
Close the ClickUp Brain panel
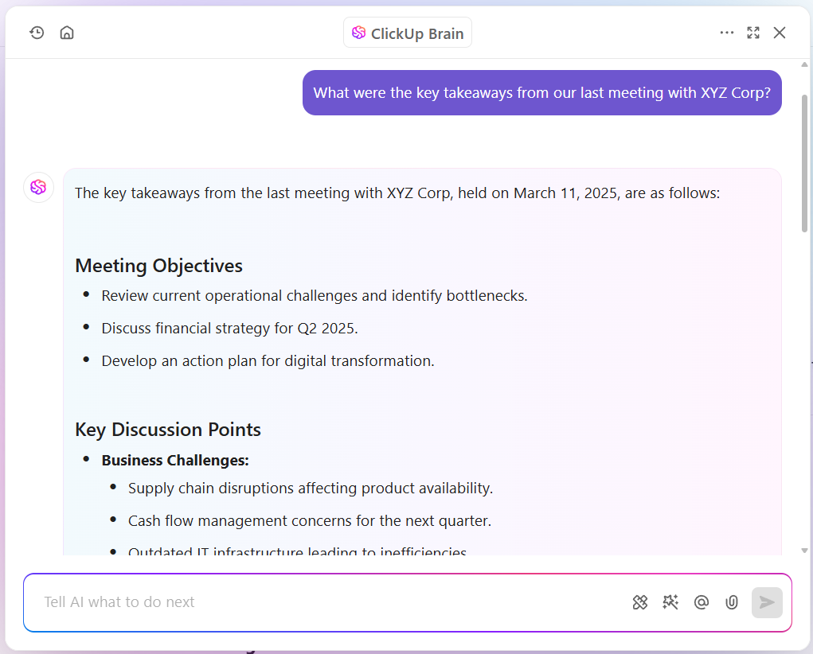tap(780, 33)
